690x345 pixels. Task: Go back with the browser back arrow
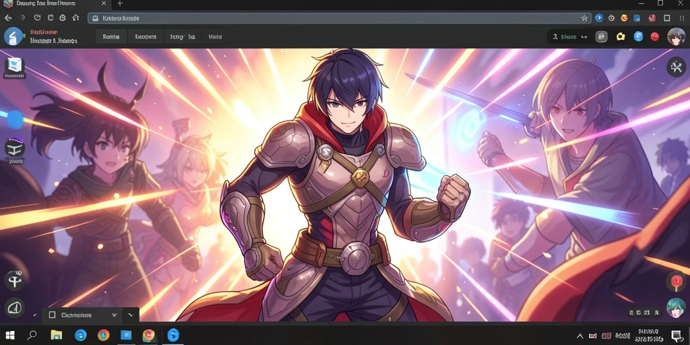click(8, 18)
